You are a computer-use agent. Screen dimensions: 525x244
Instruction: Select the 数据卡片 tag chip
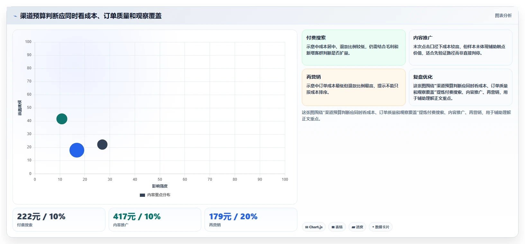coord(381,227)
